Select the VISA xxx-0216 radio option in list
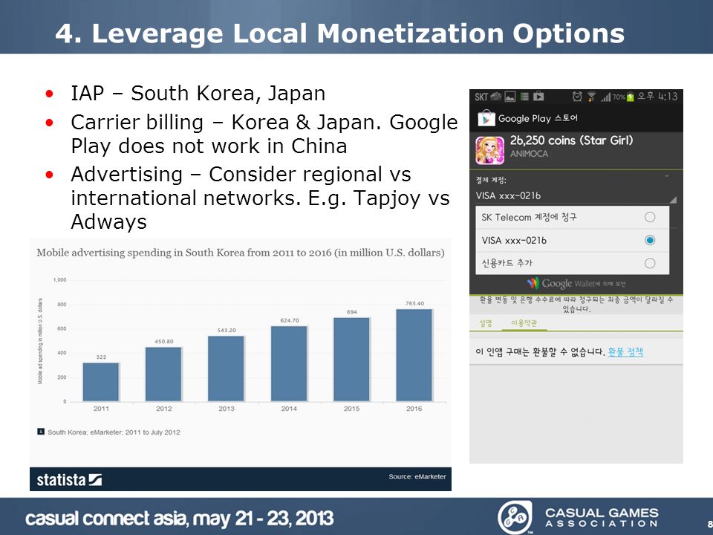The height and width of the screenshot is (535, 713). tap(650, 240)
